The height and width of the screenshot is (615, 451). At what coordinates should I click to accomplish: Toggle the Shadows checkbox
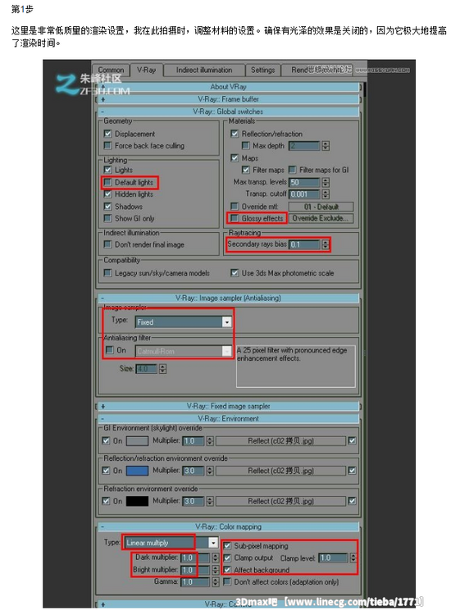[x=108, y=207]
